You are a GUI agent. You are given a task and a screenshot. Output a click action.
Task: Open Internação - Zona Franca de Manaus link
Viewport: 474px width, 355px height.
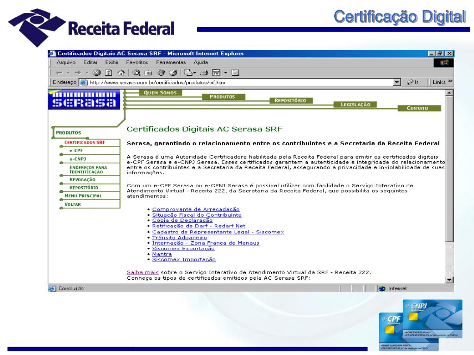click(206, 243)
